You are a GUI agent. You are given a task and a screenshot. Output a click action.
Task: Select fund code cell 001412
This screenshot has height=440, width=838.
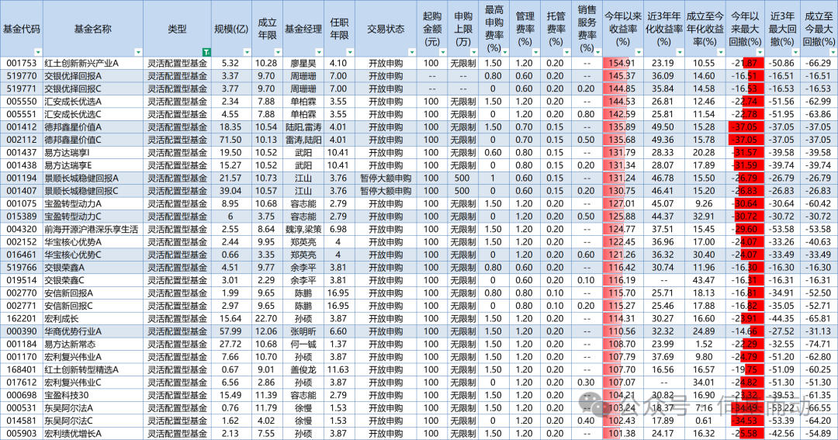[x=22, y=127]
